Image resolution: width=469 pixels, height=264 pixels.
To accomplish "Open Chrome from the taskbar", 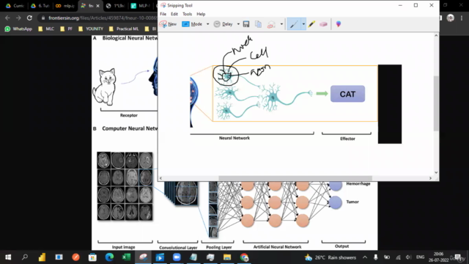I will pyautogui.click(x=244, y=257).
